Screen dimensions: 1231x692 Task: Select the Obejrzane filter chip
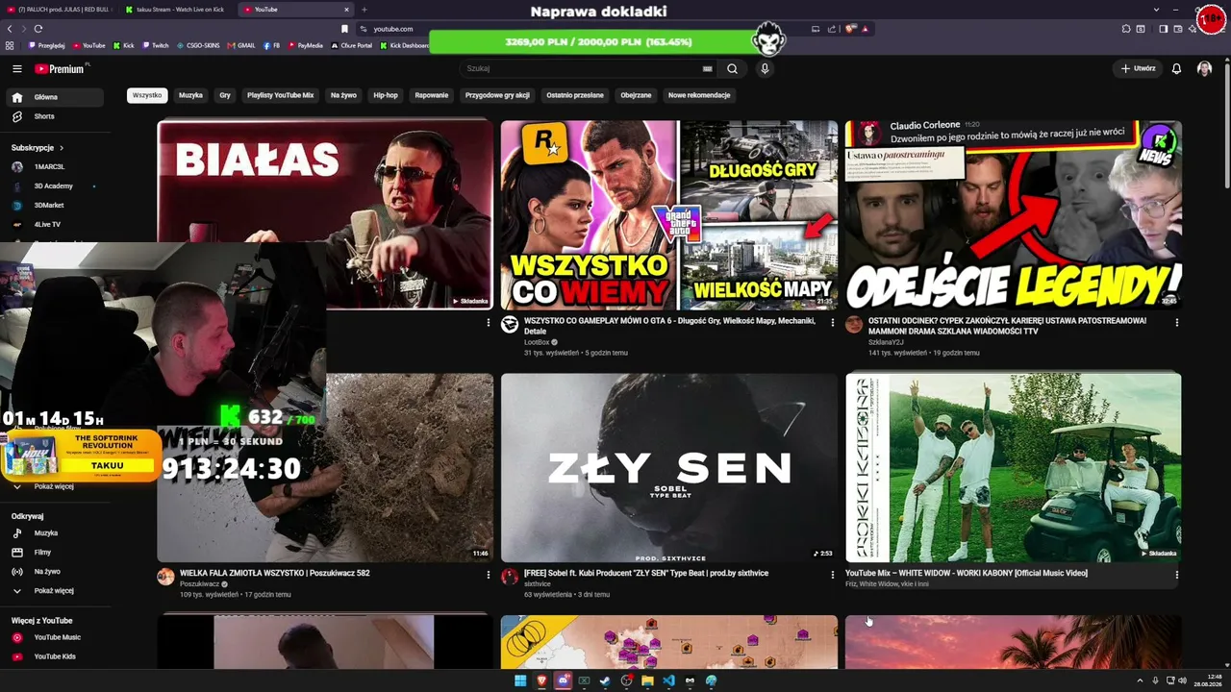[x=636, y=95]
